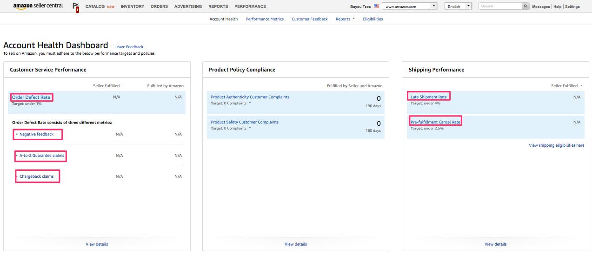Open the Late Shipment Rate link
Screen dimensions: 592x266
click(428, 97)
